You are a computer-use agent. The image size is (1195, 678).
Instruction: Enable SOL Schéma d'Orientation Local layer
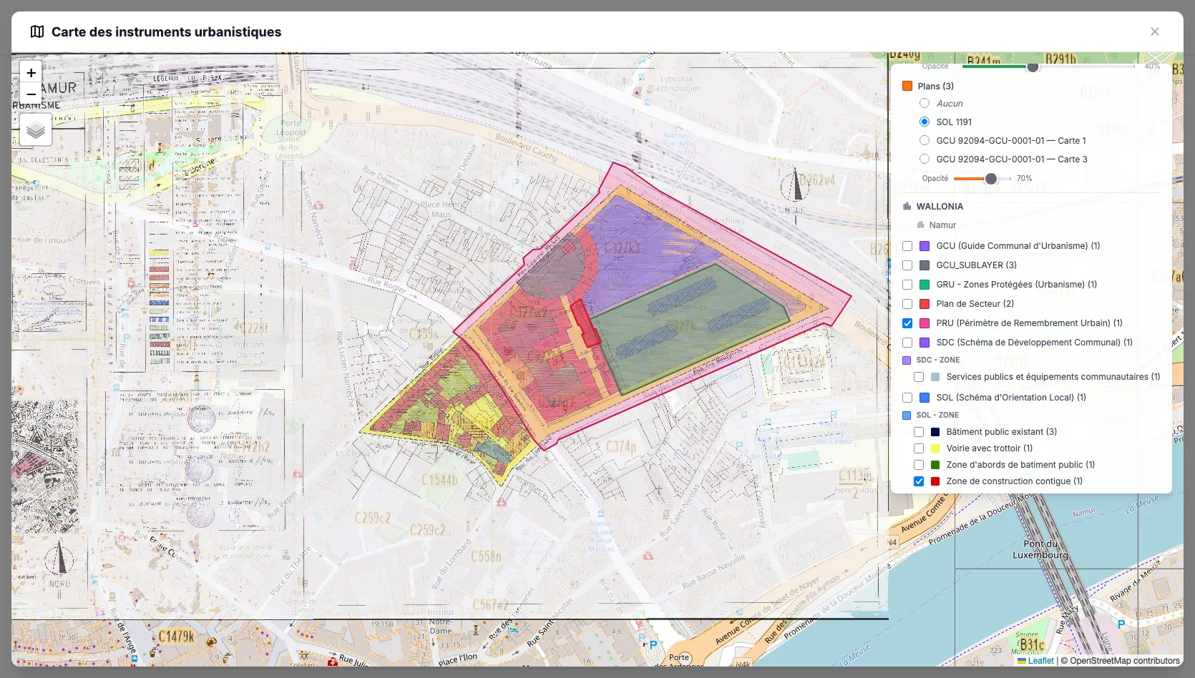coord(907,398)
